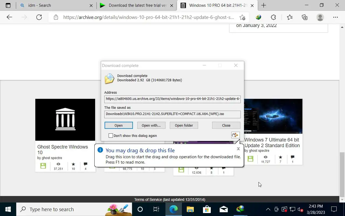Image resolution: width=345 pixels, height=216 pixels.
Task: Open Internet Download Manager taskbar icon
Action: 240,209
